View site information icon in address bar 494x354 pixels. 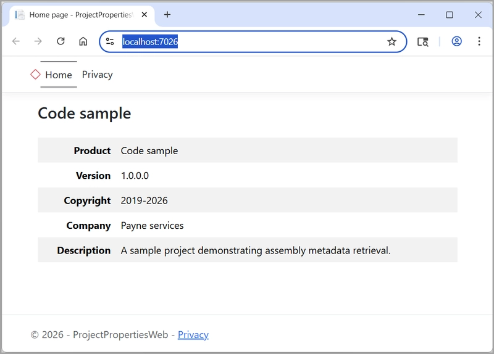110,41
